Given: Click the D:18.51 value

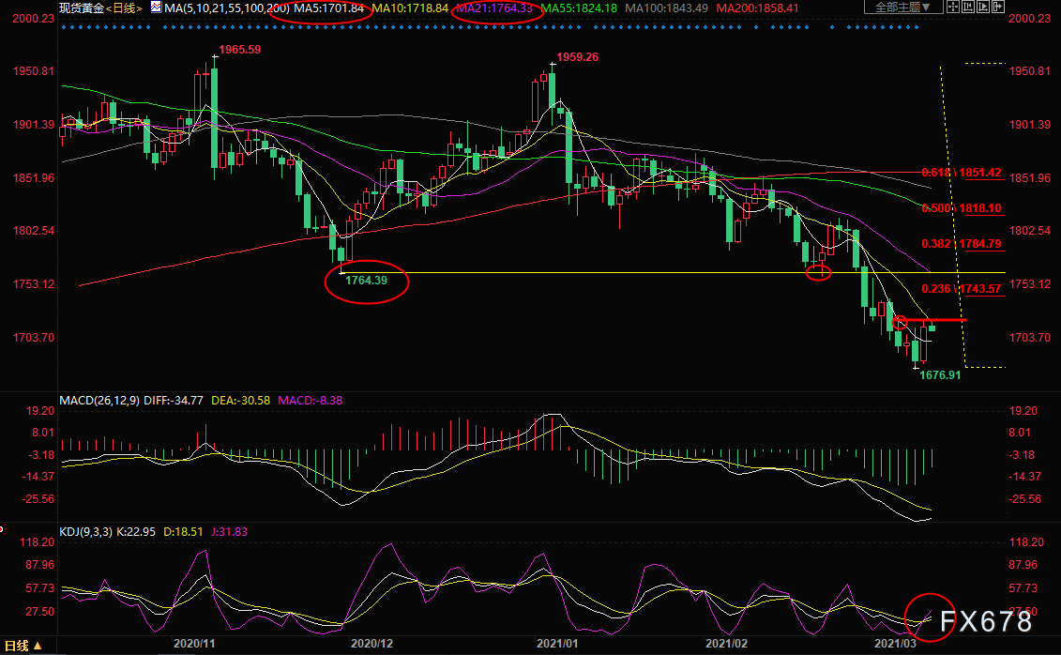Looking at the screenshot, I should point(183,532).
